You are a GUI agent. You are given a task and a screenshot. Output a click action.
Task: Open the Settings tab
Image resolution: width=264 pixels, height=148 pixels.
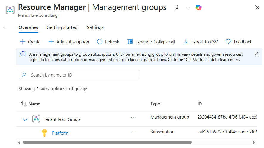[95, 27]
